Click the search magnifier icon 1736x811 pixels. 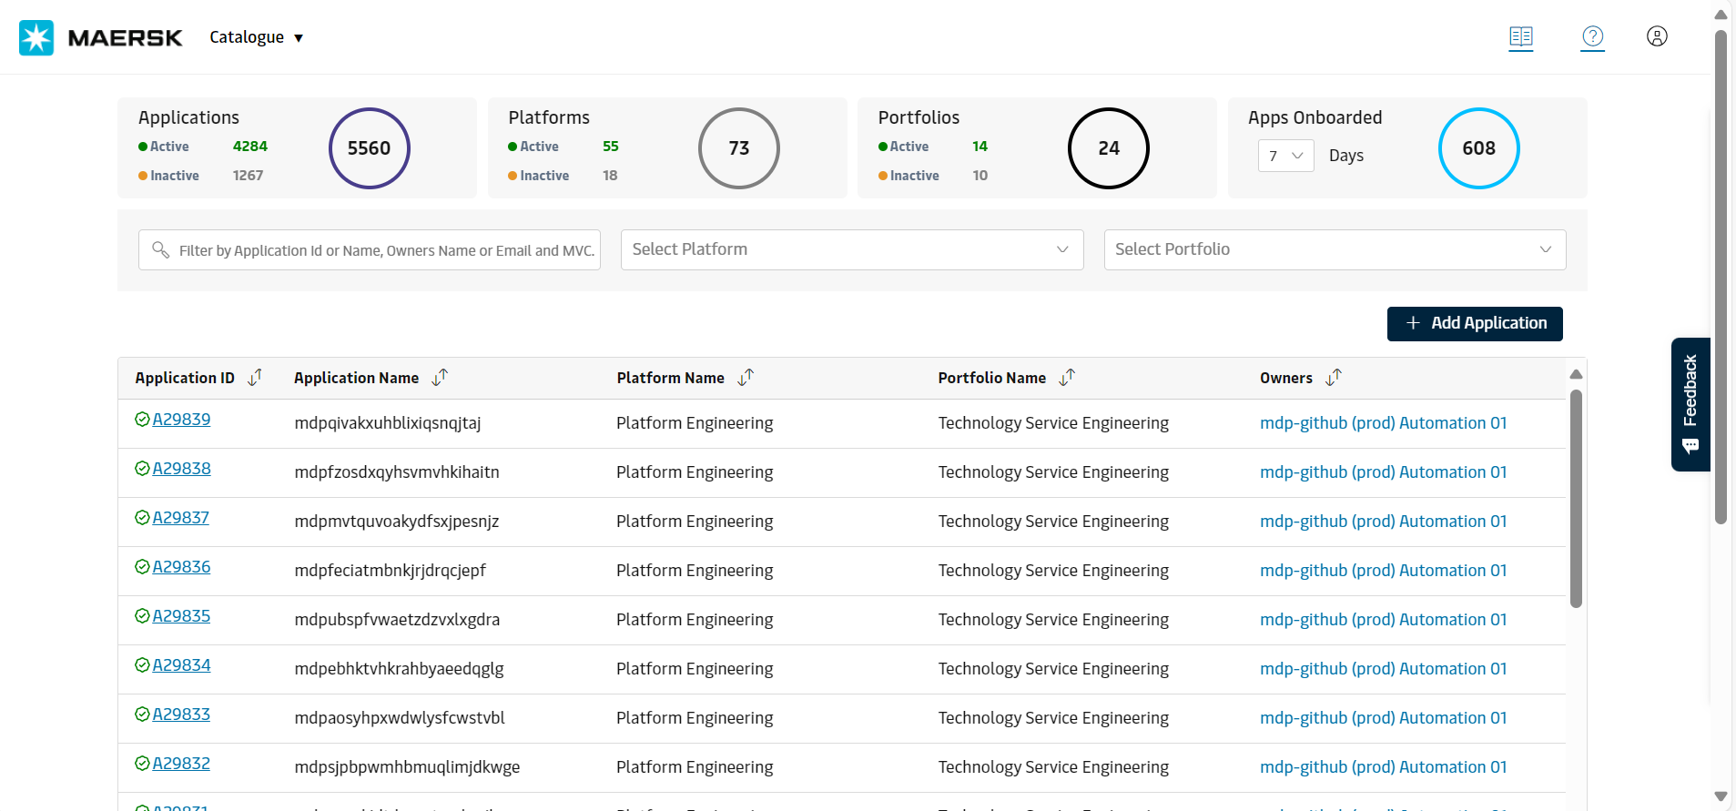(x=160, y=249)
